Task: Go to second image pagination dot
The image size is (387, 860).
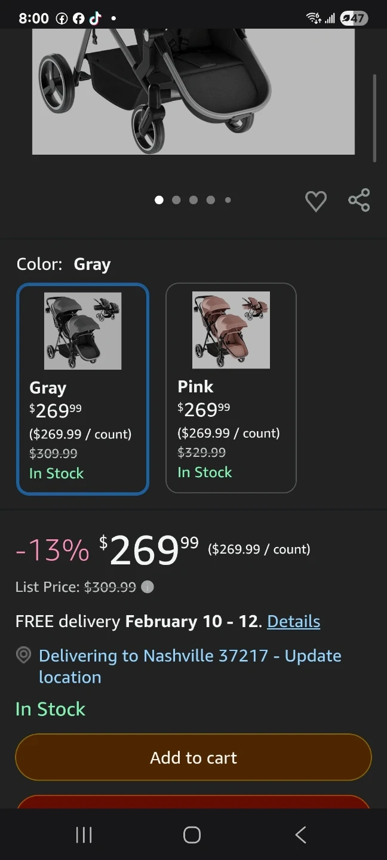Action: [x=176, y=200]
